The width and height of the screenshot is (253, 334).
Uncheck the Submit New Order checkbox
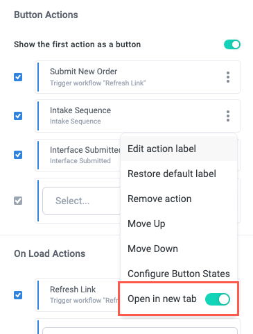click(18, 77)
